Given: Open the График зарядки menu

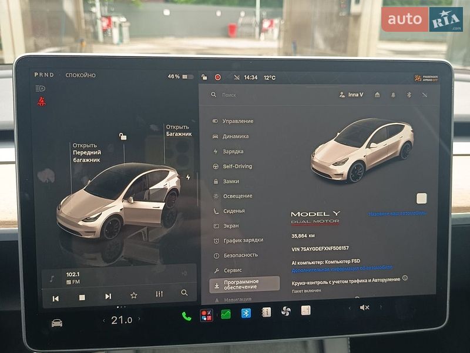Looking at the screenshot, I should [x=239, y=241].
